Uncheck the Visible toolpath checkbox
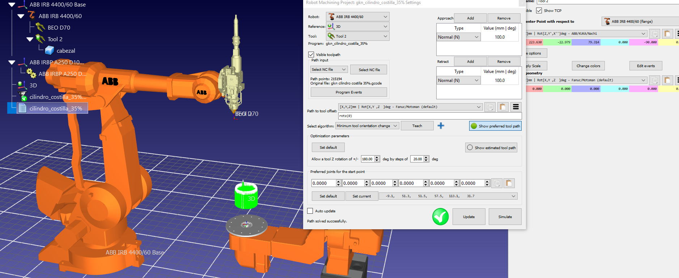 [x=311, y=55]
